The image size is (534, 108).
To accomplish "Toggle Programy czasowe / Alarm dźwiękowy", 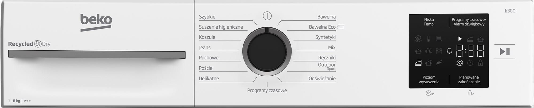I will click(469, 22).
